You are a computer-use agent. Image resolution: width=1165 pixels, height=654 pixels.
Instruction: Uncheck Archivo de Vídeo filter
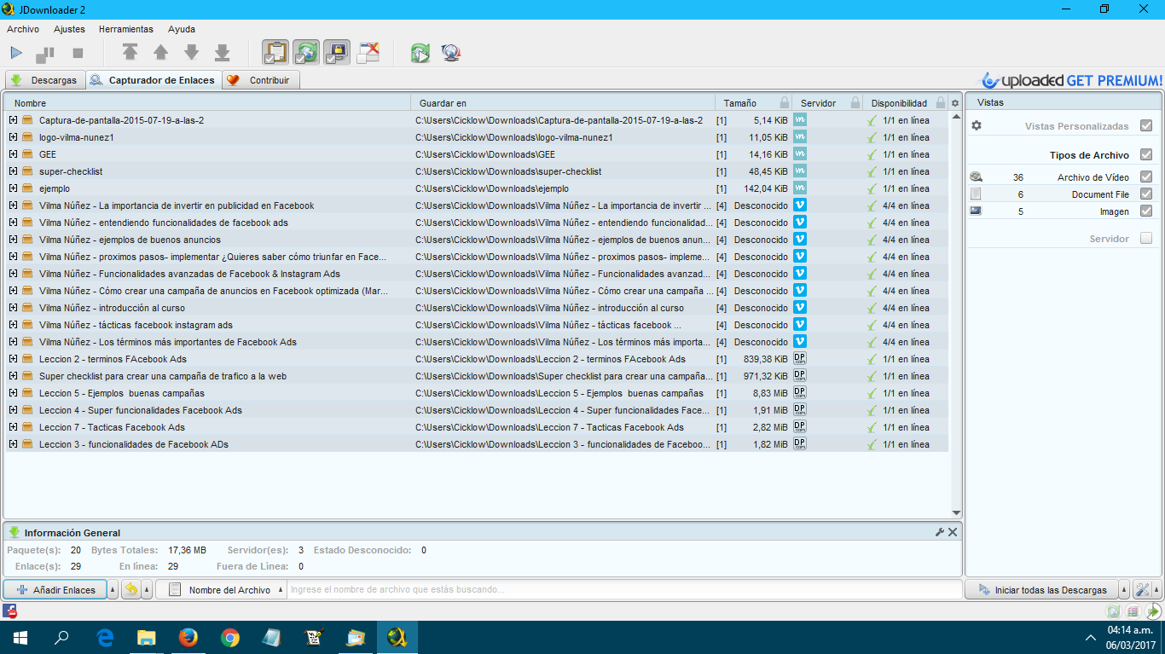[x=1146, y=177]
